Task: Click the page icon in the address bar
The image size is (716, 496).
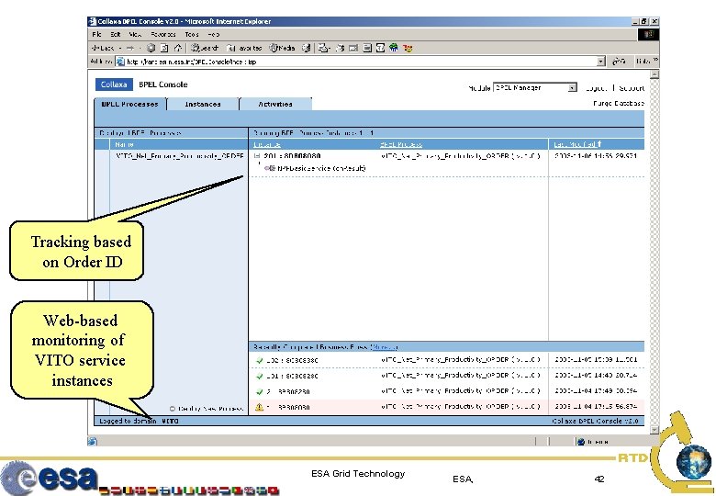Action: pos(120,62)
